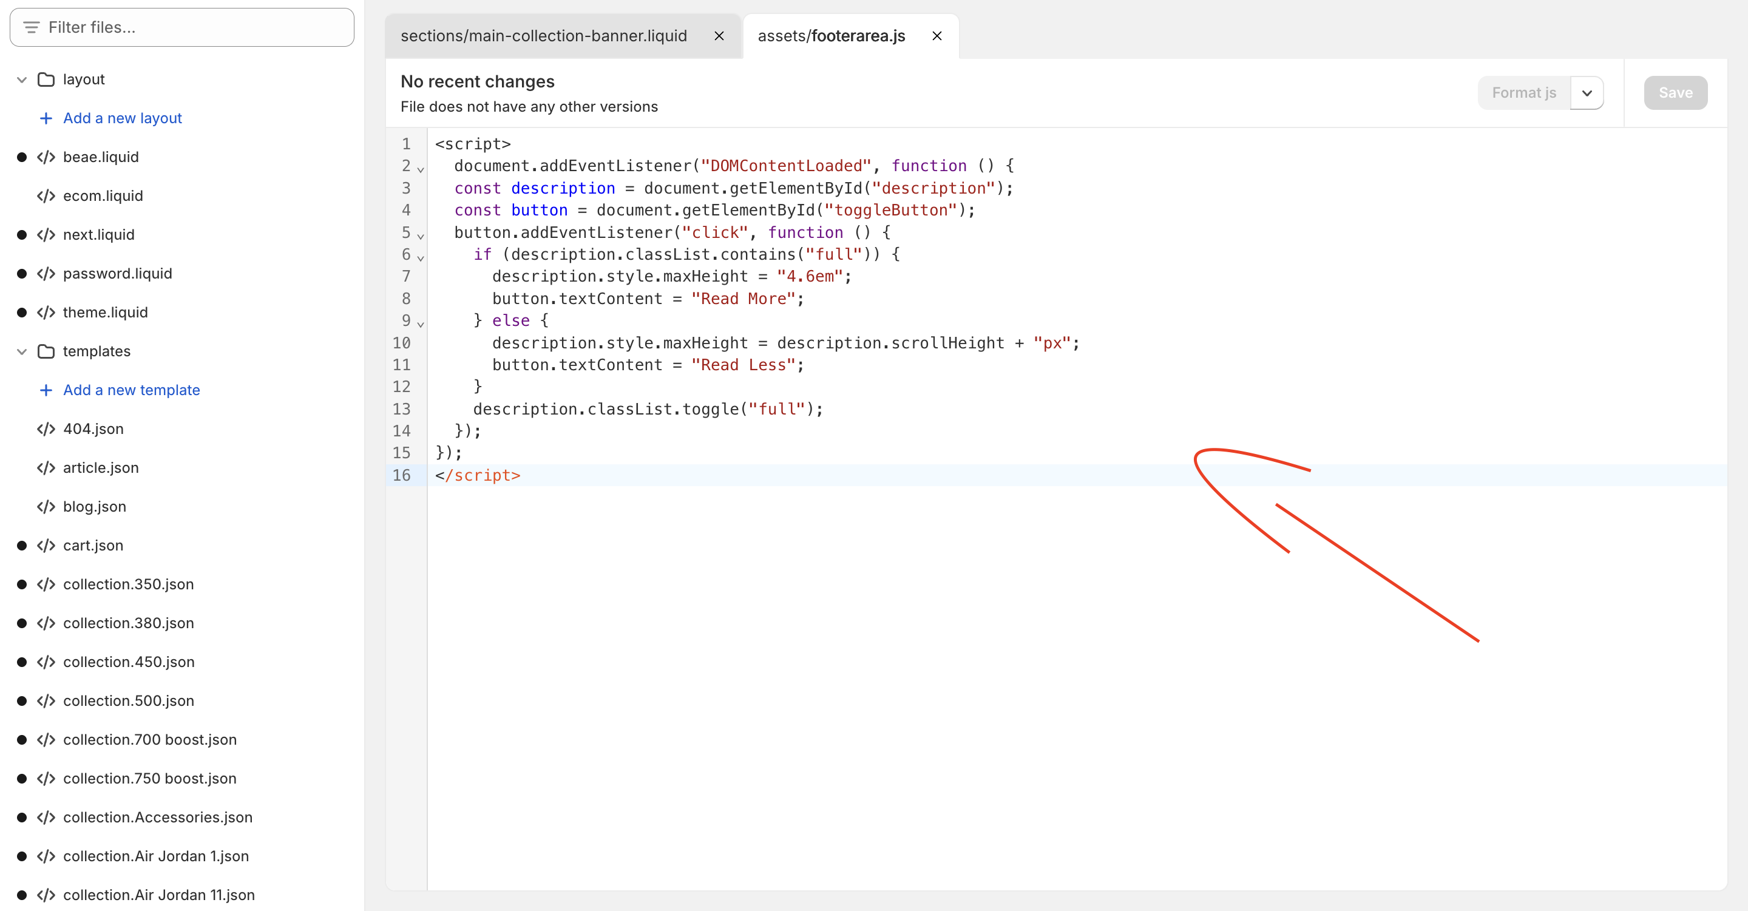Screen dimensions: 1748x911
Task: Select the assets/footerarea.js tab
Action: 832,36
